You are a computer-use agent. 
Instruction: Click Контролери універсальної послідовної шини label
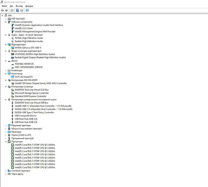[34, 100]
